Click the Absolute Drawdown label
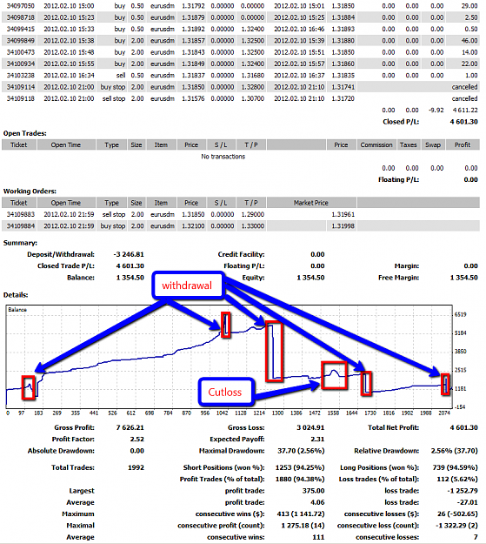486x544 pixels. [61, 451]
